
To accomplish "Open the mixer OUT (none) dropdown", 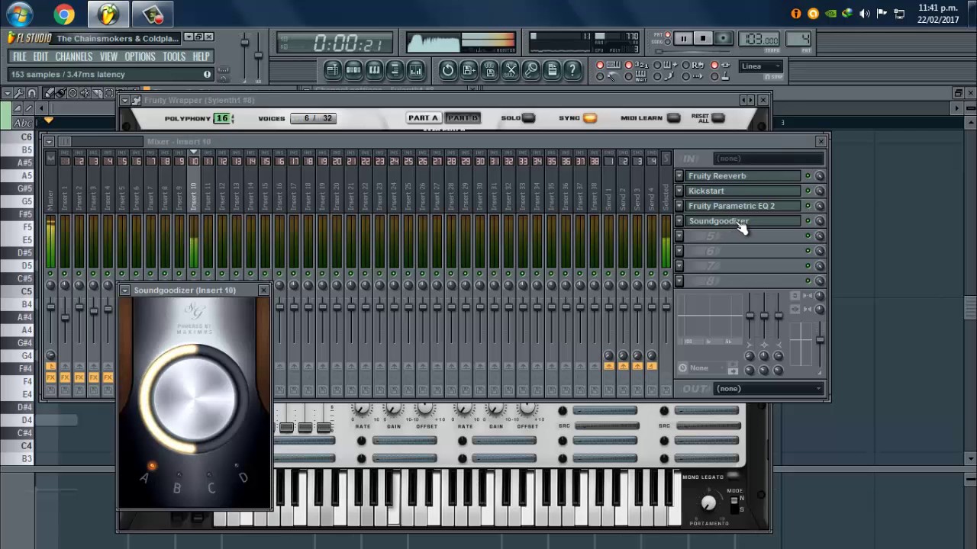I will click(x=769, y=389).
